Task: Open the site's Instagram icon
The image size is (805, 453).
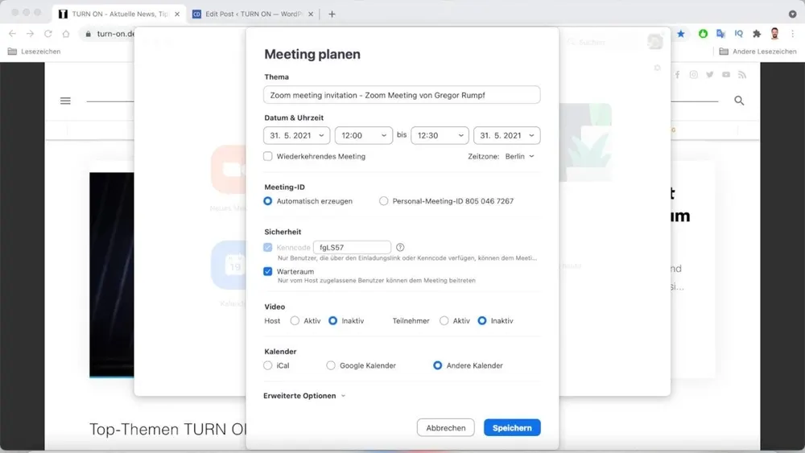Action: pyautogui.click(x=694, y=75)
